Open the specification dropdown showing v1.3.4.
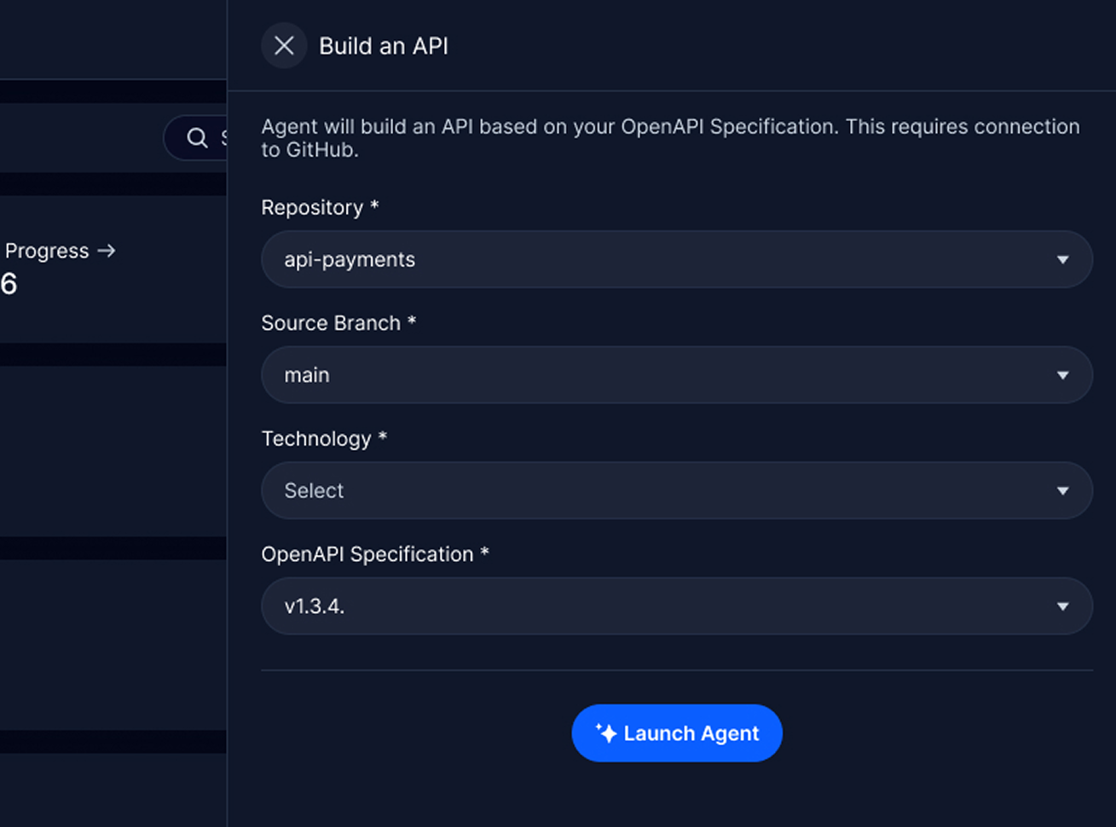 coord(665,606)
